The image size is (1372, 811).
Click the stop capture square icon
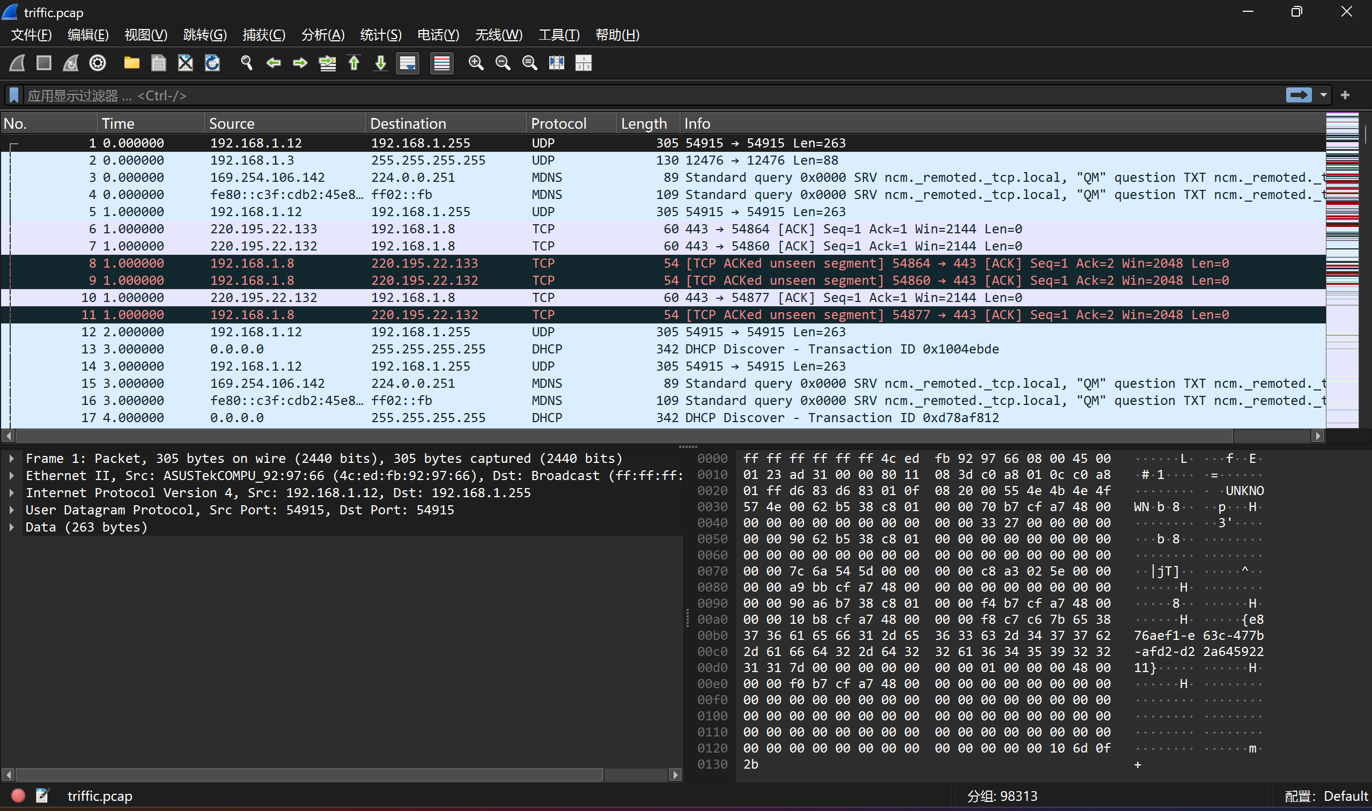[45, 63]
